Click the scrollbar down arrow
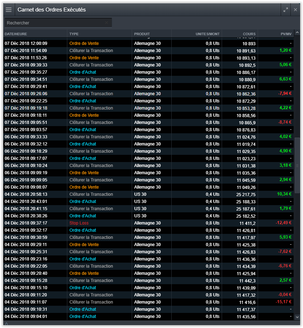This screenshot has width=303, height=328. pos(297,317)
